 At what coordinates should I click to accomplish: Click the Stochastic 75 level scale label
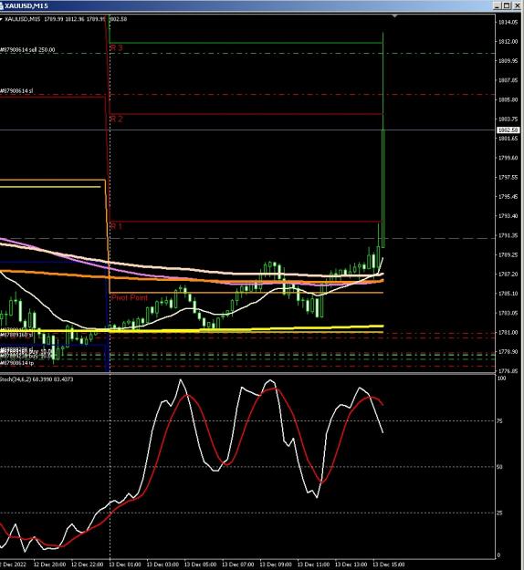pos(499,421)
